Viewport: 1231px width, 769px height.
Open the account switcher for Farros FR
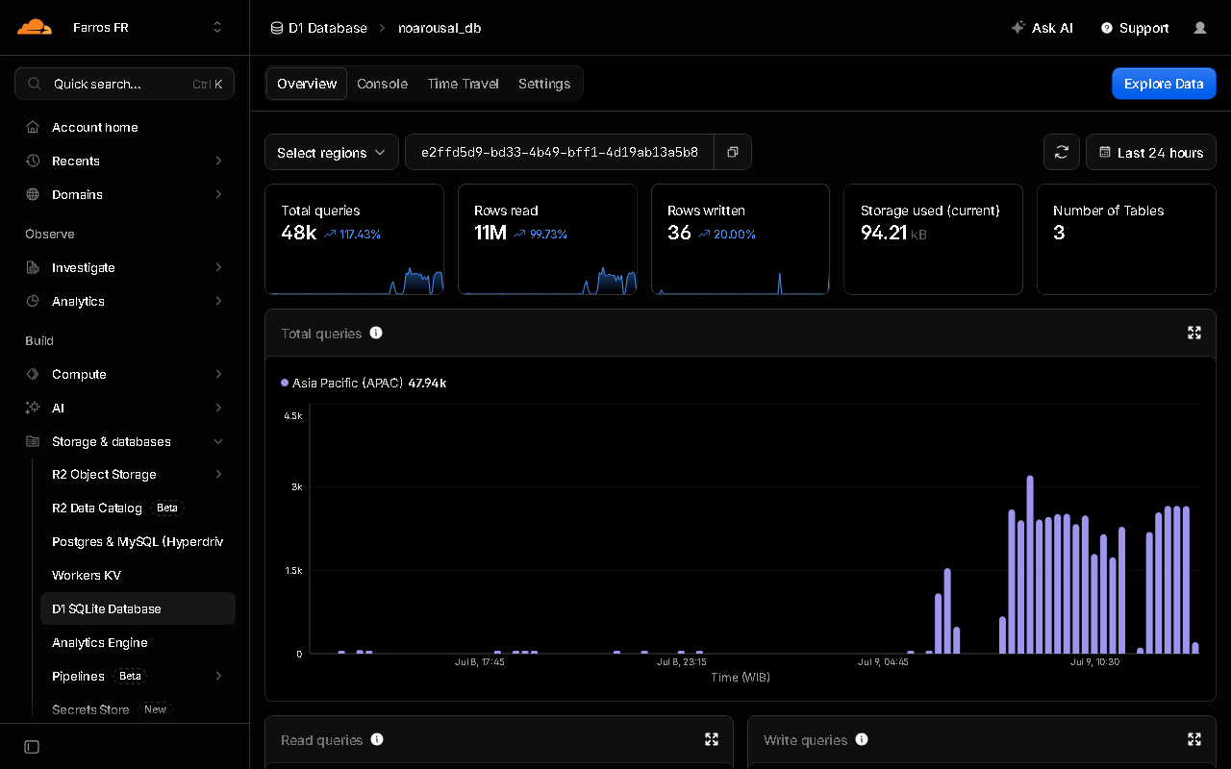click(217, 28)
